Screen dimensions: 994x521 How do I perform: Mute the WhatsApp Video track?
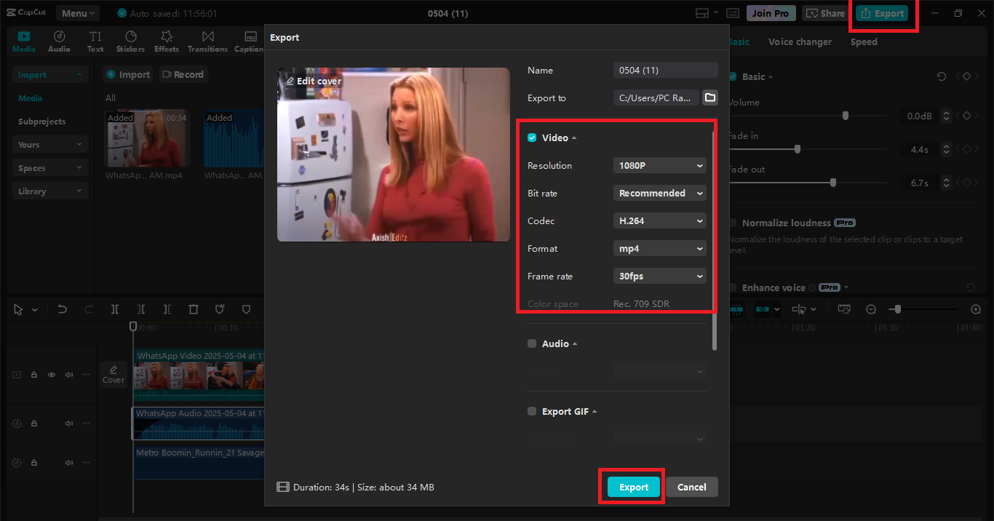69,375
